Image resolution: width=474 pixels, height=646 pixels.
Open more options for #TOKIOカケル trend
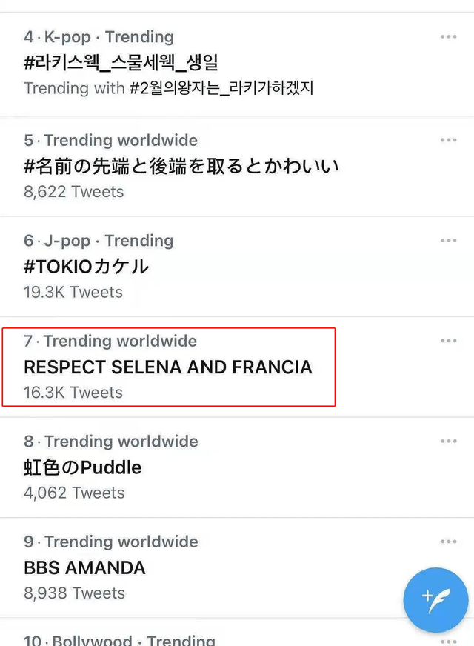448,240
